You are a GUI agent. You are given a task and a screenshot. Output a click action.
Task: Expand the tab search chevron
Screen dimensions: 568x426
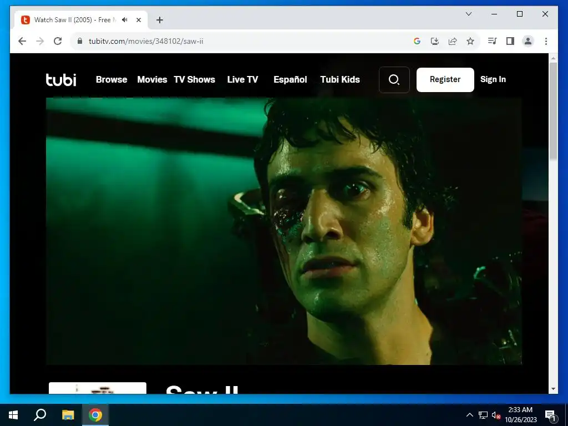pyautogui.click(x=468, y=14)
